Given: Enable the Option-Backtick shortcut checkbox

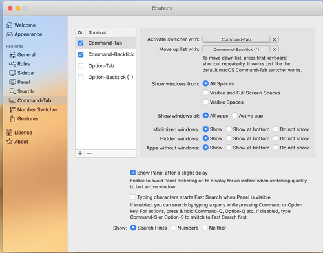Looking at the screenshot, I should tap(81, 77).
